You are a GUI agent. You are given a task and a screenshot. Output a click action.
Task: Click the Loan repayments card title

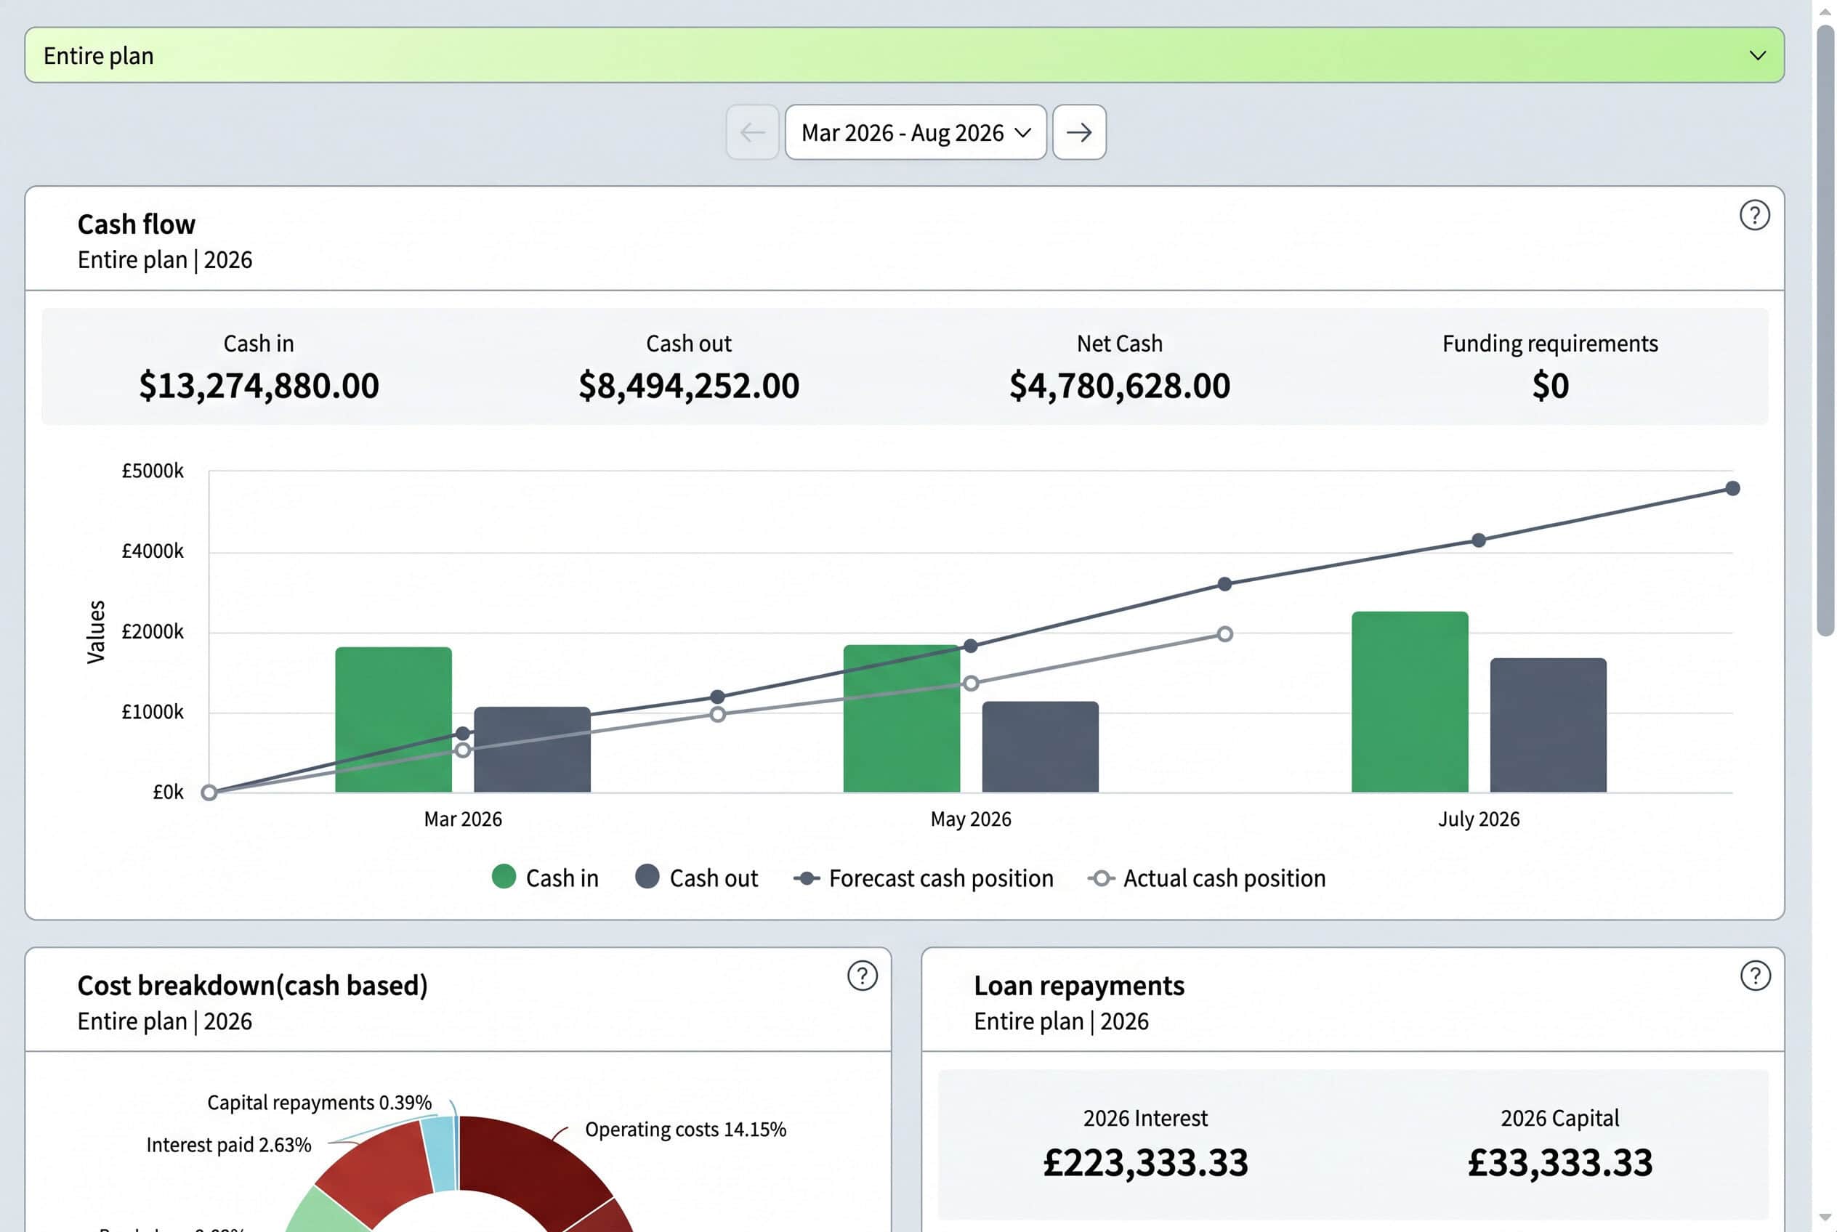[1078, 986]
